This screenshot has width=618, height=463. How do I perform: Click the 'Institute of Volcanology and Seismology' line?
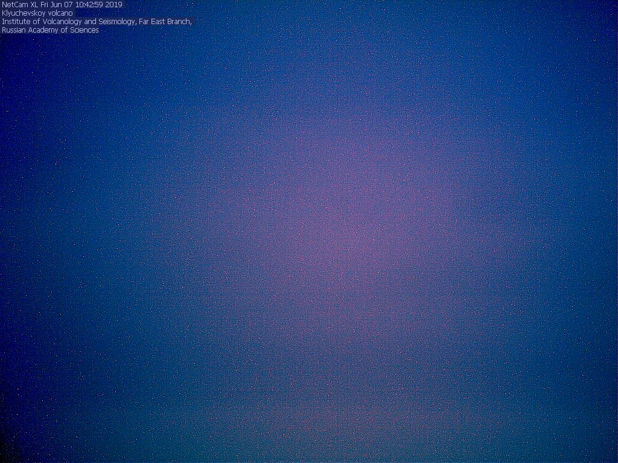point(97,22)
